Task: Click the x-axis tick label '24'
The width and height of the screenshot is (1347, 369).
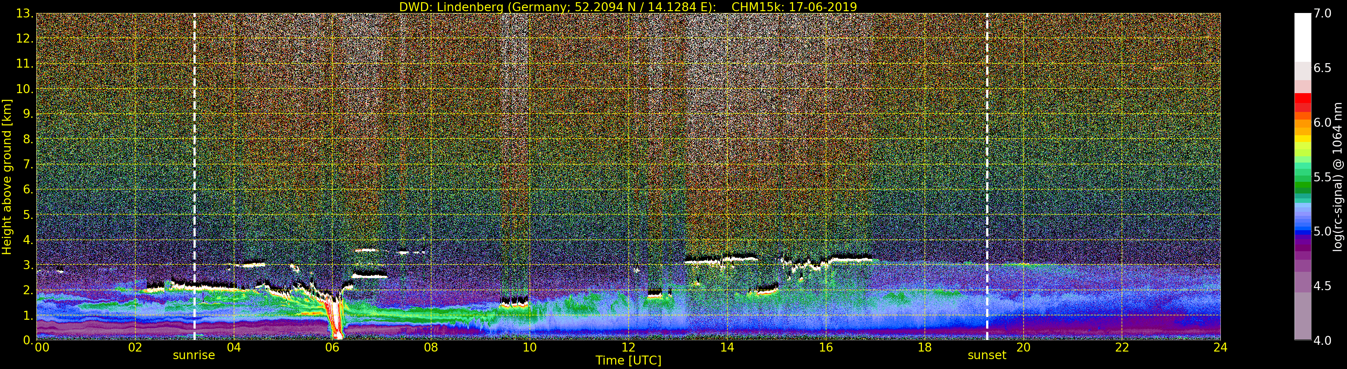Action: [x=1220, y=347]
